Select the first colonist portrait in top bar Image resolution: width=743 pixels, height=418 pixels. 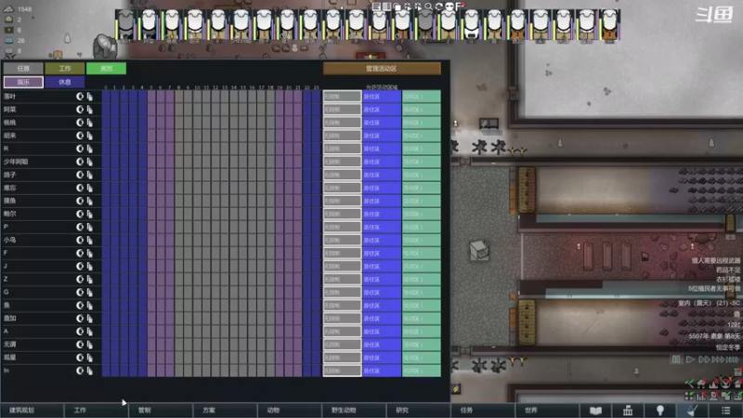[x=125, y=25]
